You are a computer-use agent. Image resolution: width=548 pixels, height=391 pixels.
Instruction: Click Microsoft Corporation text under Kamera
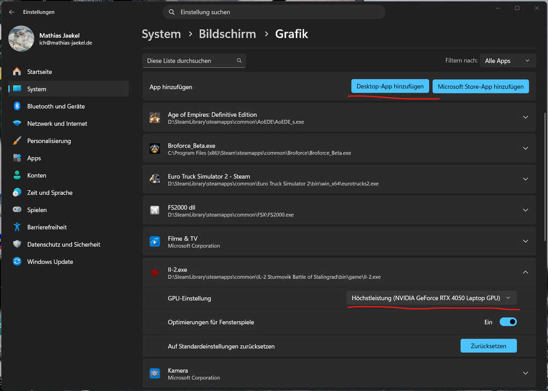pyautogui.click(x=194, y=378)
